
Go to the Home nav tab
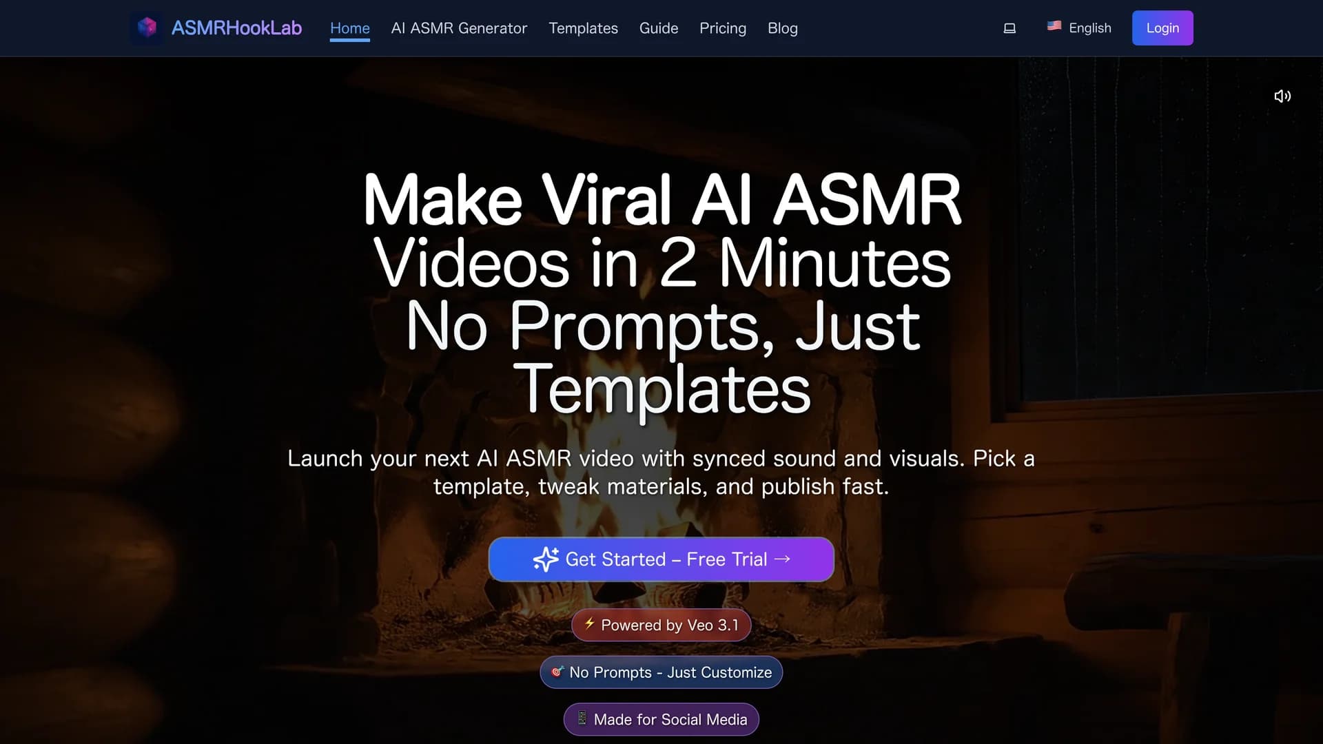pos(350,28)
